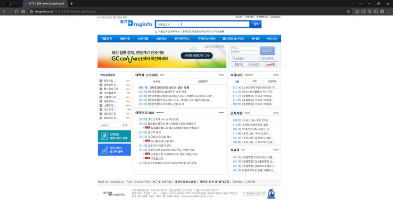Screen dimensions: 393x211
Task: Open a new browser tab with plus
Action: (72, 4)
